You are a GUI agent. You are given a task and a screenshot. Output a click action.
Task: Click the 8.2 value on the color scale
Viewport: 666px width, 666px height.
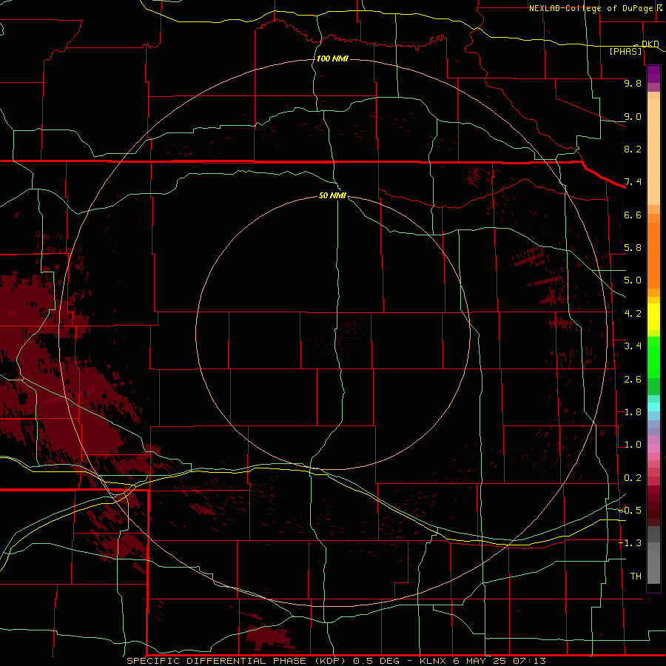click(x=633, y=149)
